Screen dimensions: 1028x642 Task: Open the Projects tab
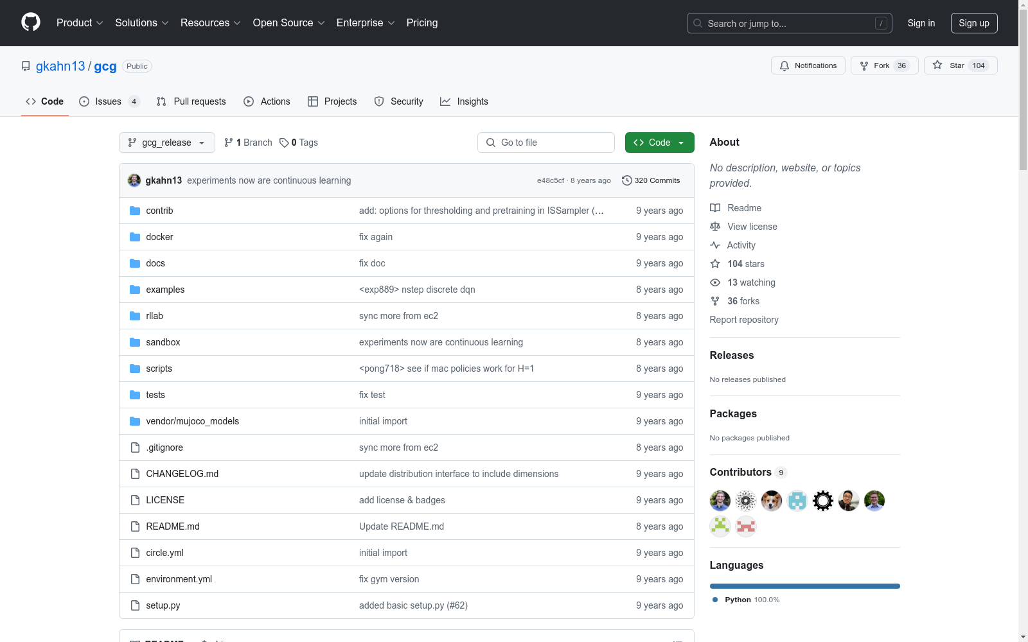click(x=332, y=101)
